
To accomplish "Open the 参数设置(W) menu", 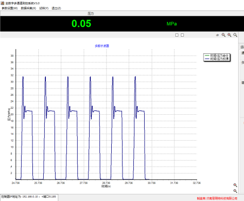I will click(10, 8).
